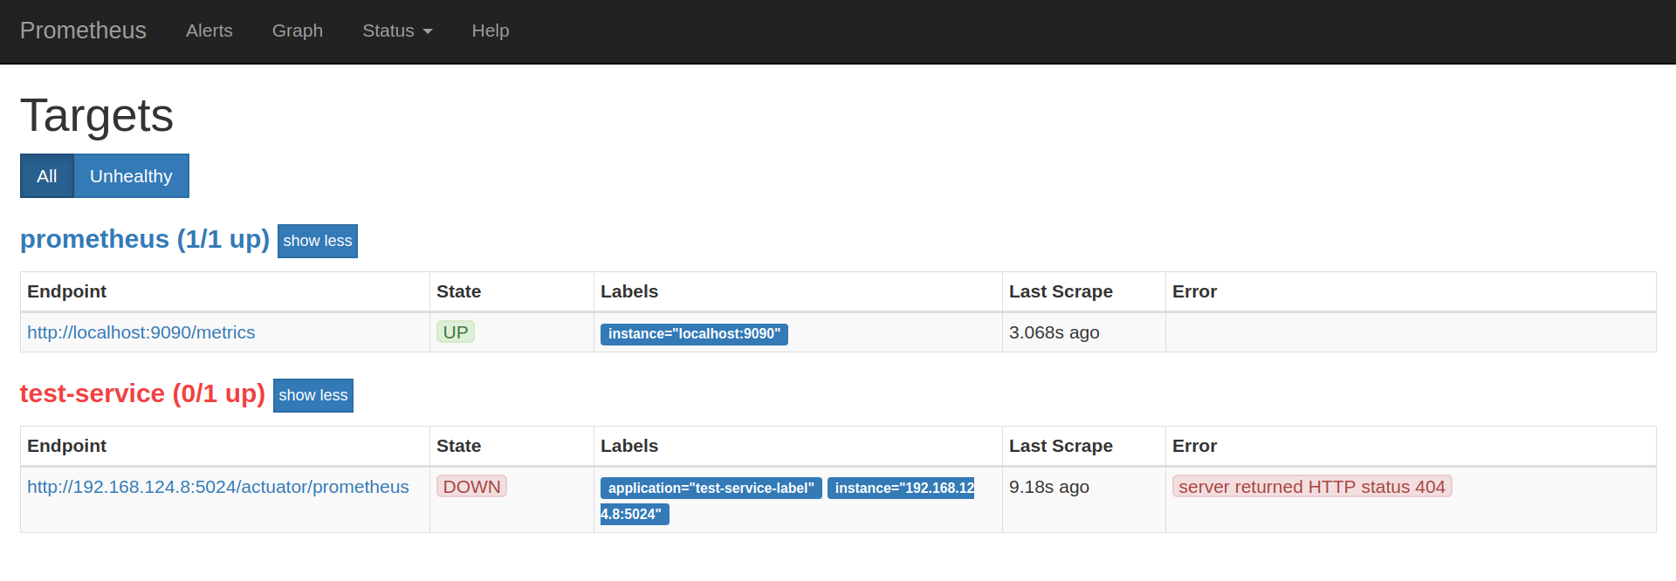Screen dimensions: 1676x581
Task: Select the All targets filter
Action: click(47, 176)
